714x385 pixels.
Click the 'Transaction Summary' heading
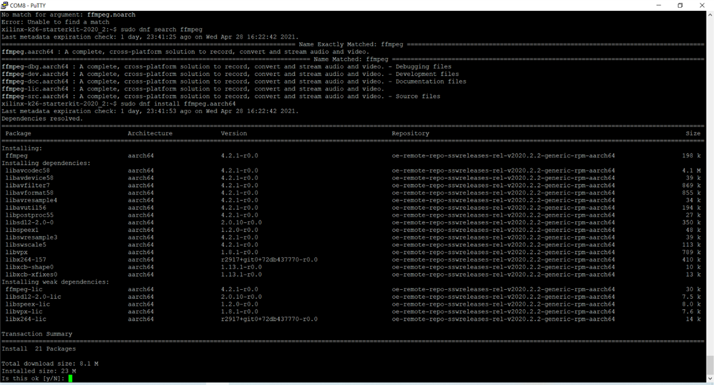[37, 334]
